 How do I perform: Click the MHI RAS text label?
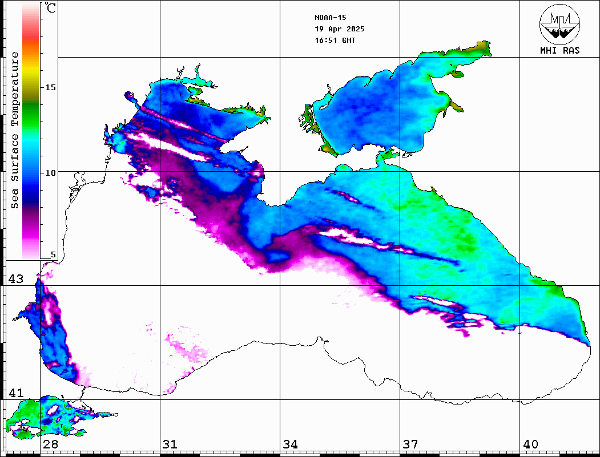(559, 50)
